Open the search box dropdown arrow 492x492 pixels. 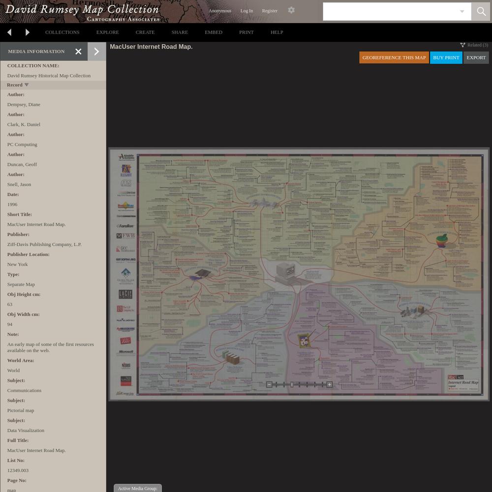coord(462,12)
